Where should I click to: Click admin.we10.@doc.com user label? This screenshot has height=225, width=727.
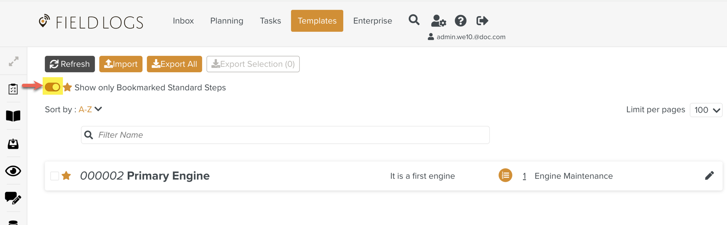[x=467, y=37]
